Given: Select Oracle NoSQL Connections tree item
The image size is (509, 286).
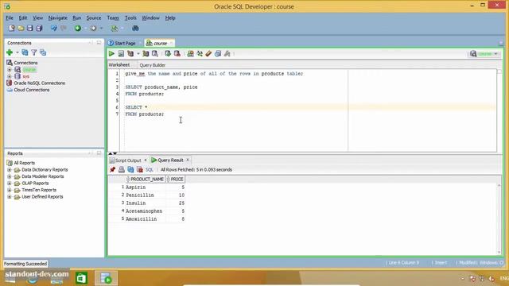Looking at the screenshot, I should (x=39, y=83).
